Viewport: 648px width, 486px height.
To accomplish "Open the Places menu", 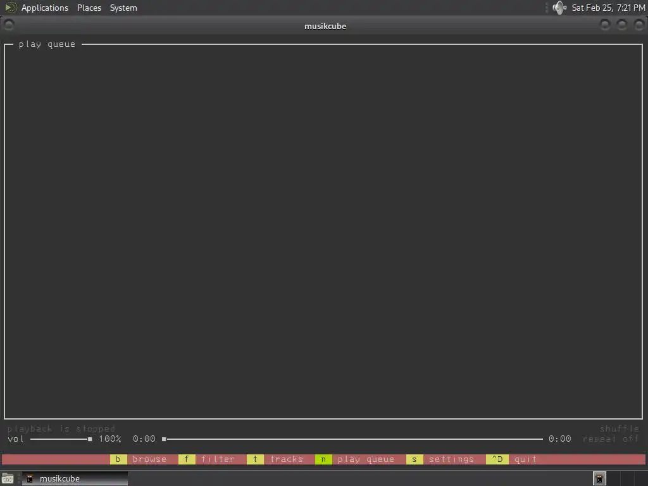I will point(89,8).
